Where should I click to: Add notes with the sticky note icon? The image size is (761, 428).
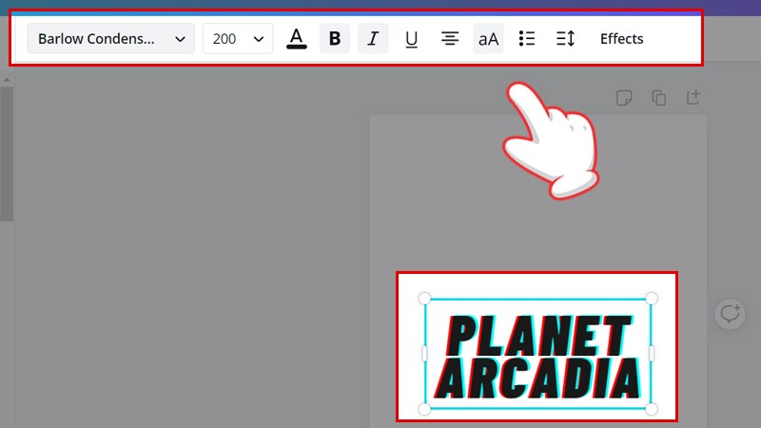point(624,97)
